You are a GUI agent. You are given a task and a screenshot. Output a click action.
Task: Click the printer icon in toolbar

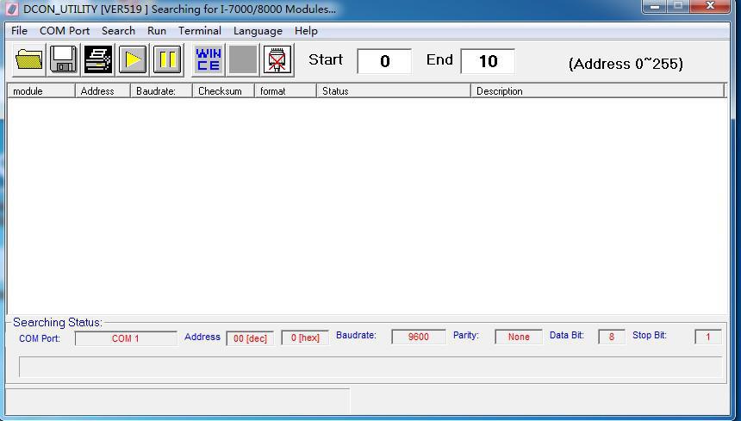click(x=98, y=60)
